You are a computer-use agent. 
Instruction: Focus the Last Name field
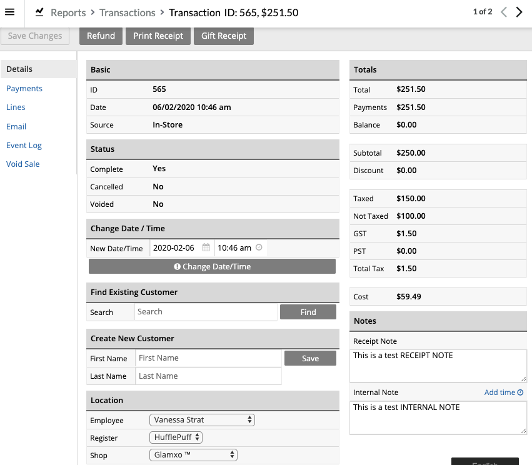(x=208, y=376)
